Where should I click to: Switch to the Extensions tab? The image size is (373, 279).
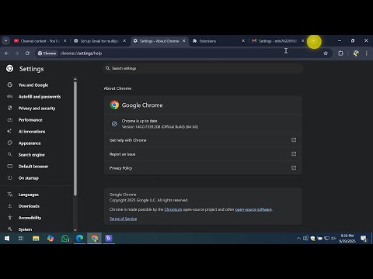tap(219, 41)
